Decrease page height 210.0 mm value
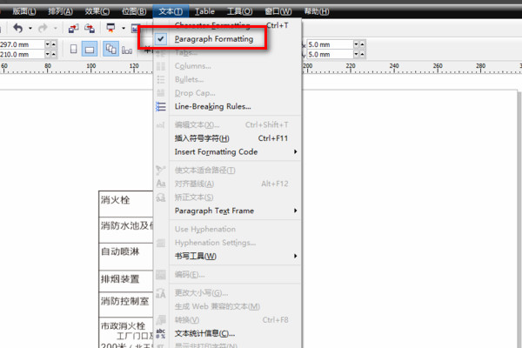 click(x=47, y=54)
